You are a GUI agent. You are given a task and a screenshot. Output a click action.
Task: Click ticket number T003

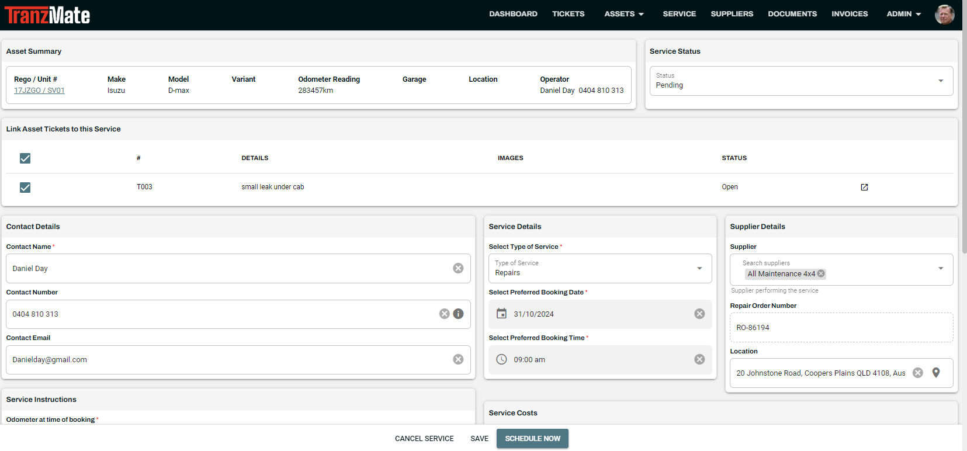point(144,187)
